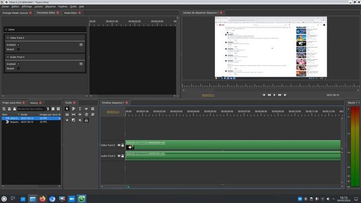Click keyframe button for Audio Track 0 Enabled
Viewport: 361px width, 203px height.
(x=81, y=64)
